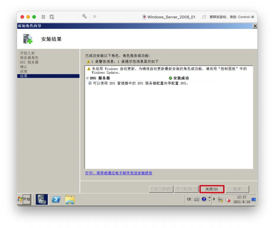
Task: Click the Show desktop button
Action: point(254,199)
